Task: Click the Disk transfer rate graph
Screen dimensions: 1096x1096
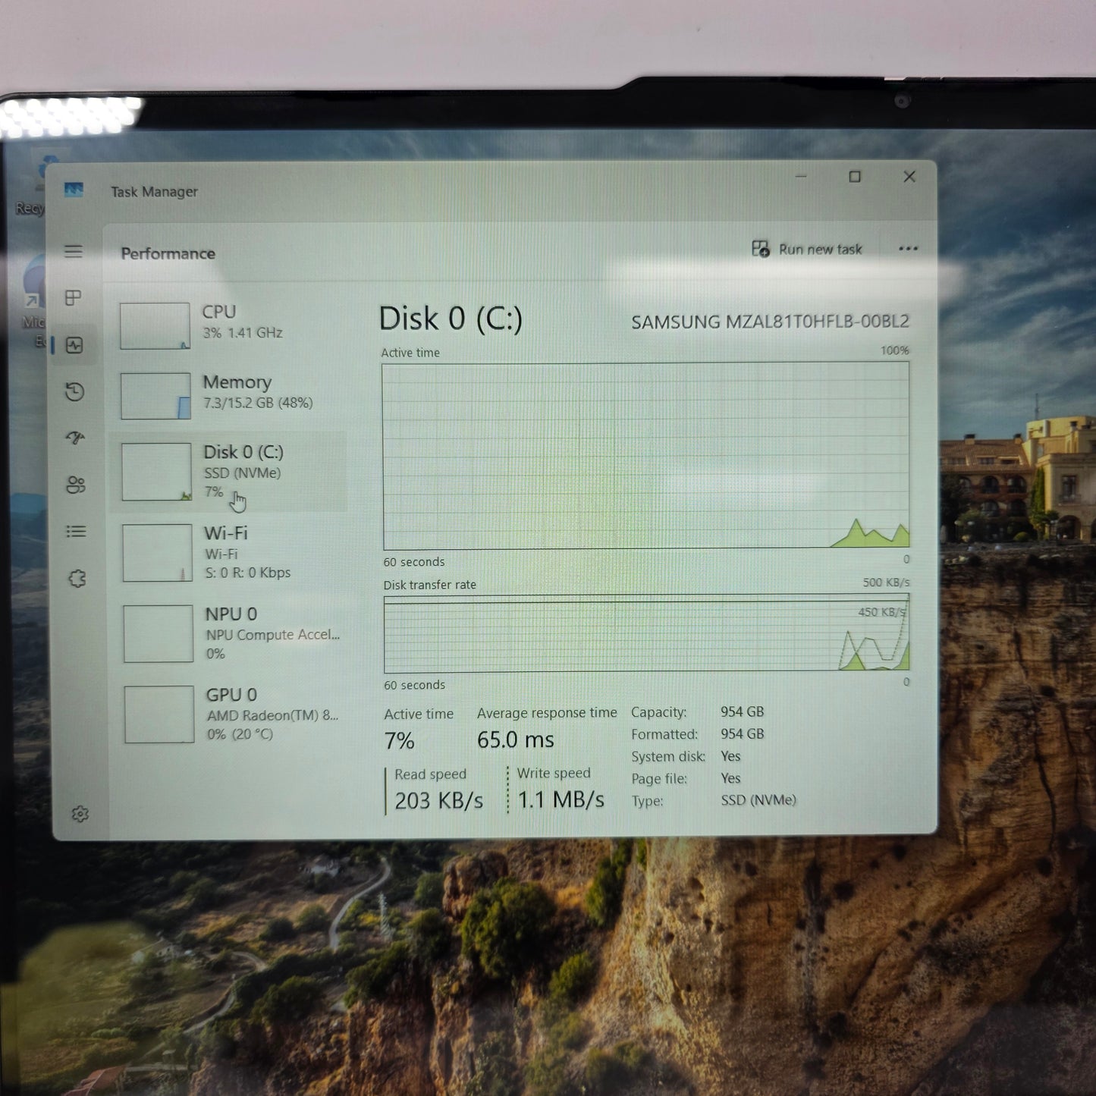Action: [x=647, y=634]
